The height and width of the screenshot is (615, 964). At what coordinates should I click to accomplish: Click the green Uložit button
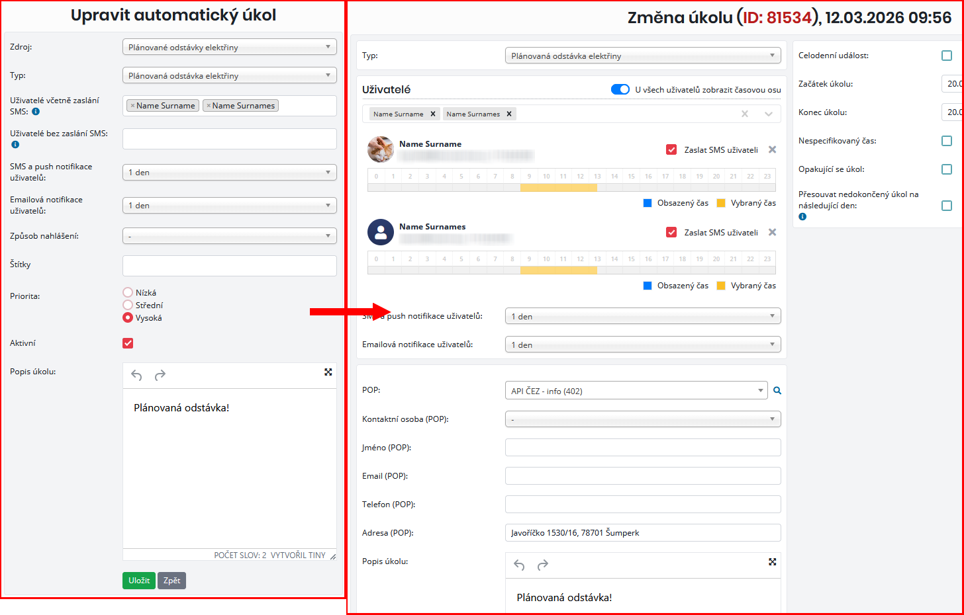point(138,581)
